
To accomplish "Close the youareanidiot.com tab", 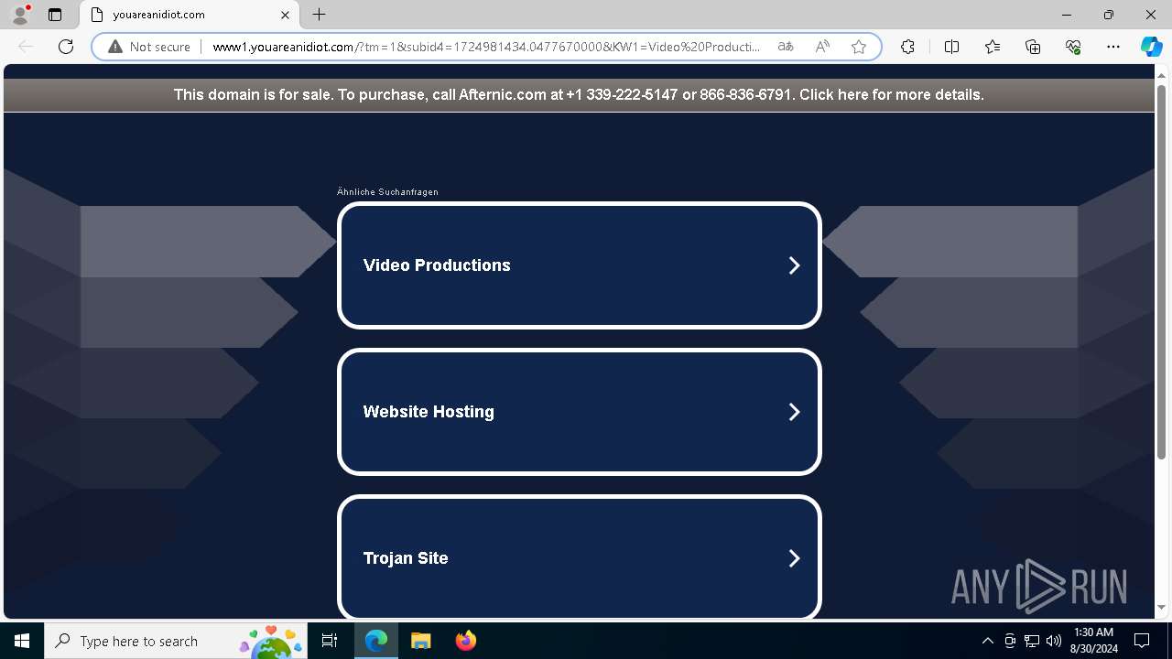I will coord(285,15).
